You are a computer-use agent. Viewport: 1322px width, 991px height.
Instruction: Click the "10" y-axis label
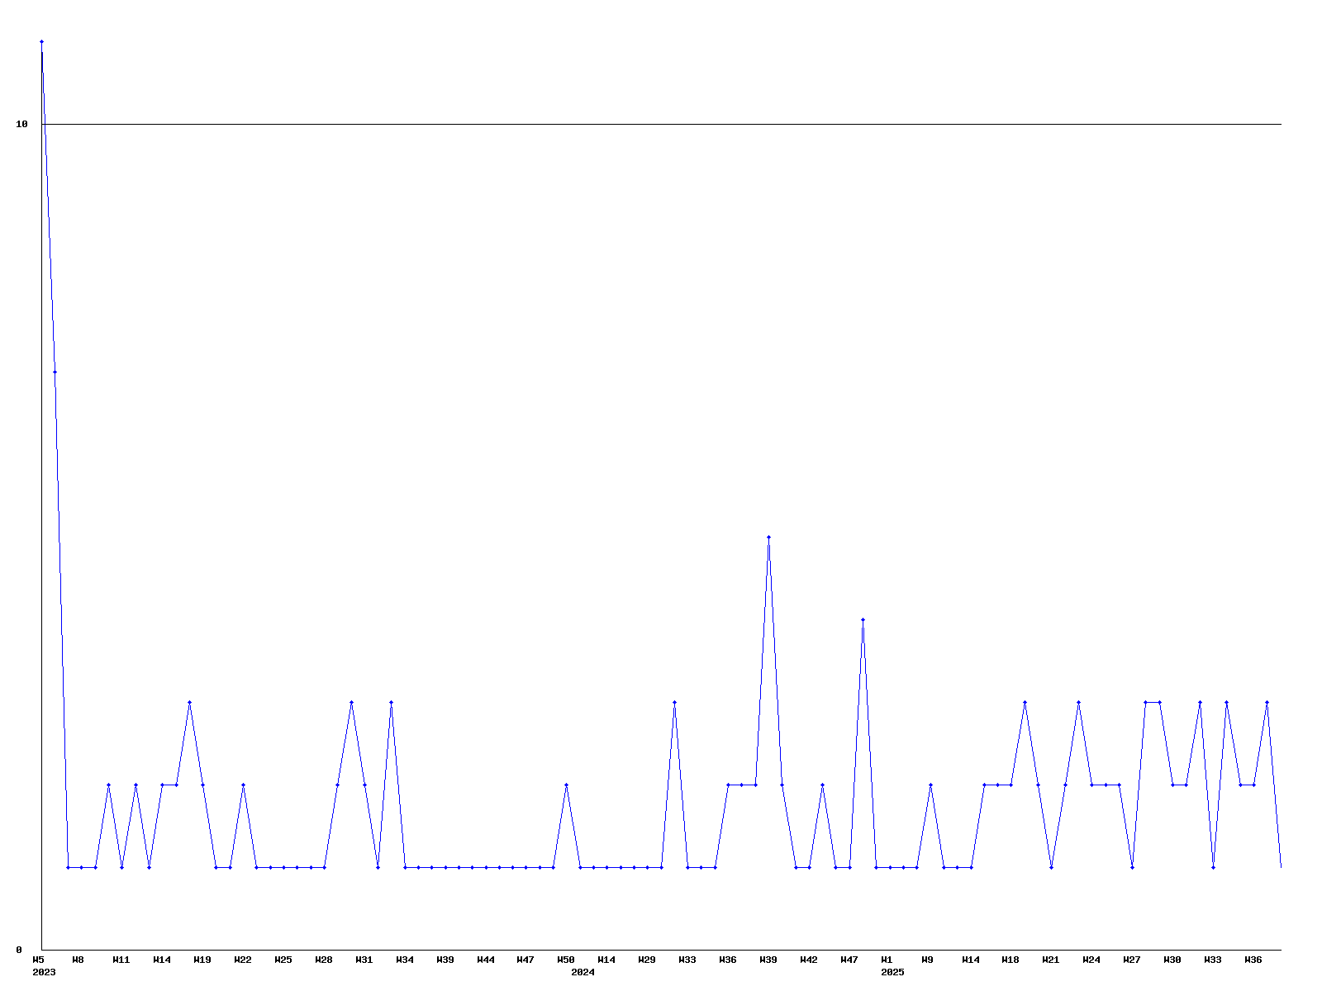point(22,124)
